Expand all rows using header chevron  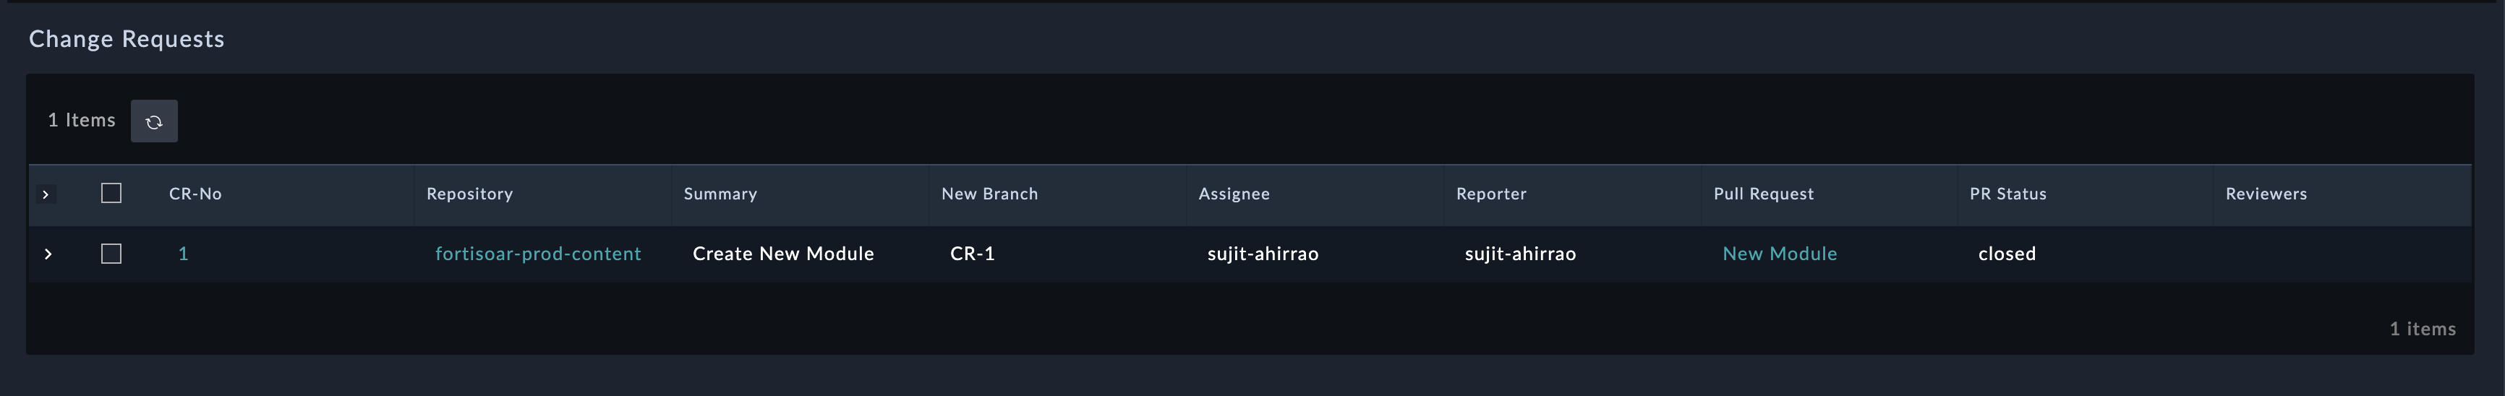coord(46,194)
